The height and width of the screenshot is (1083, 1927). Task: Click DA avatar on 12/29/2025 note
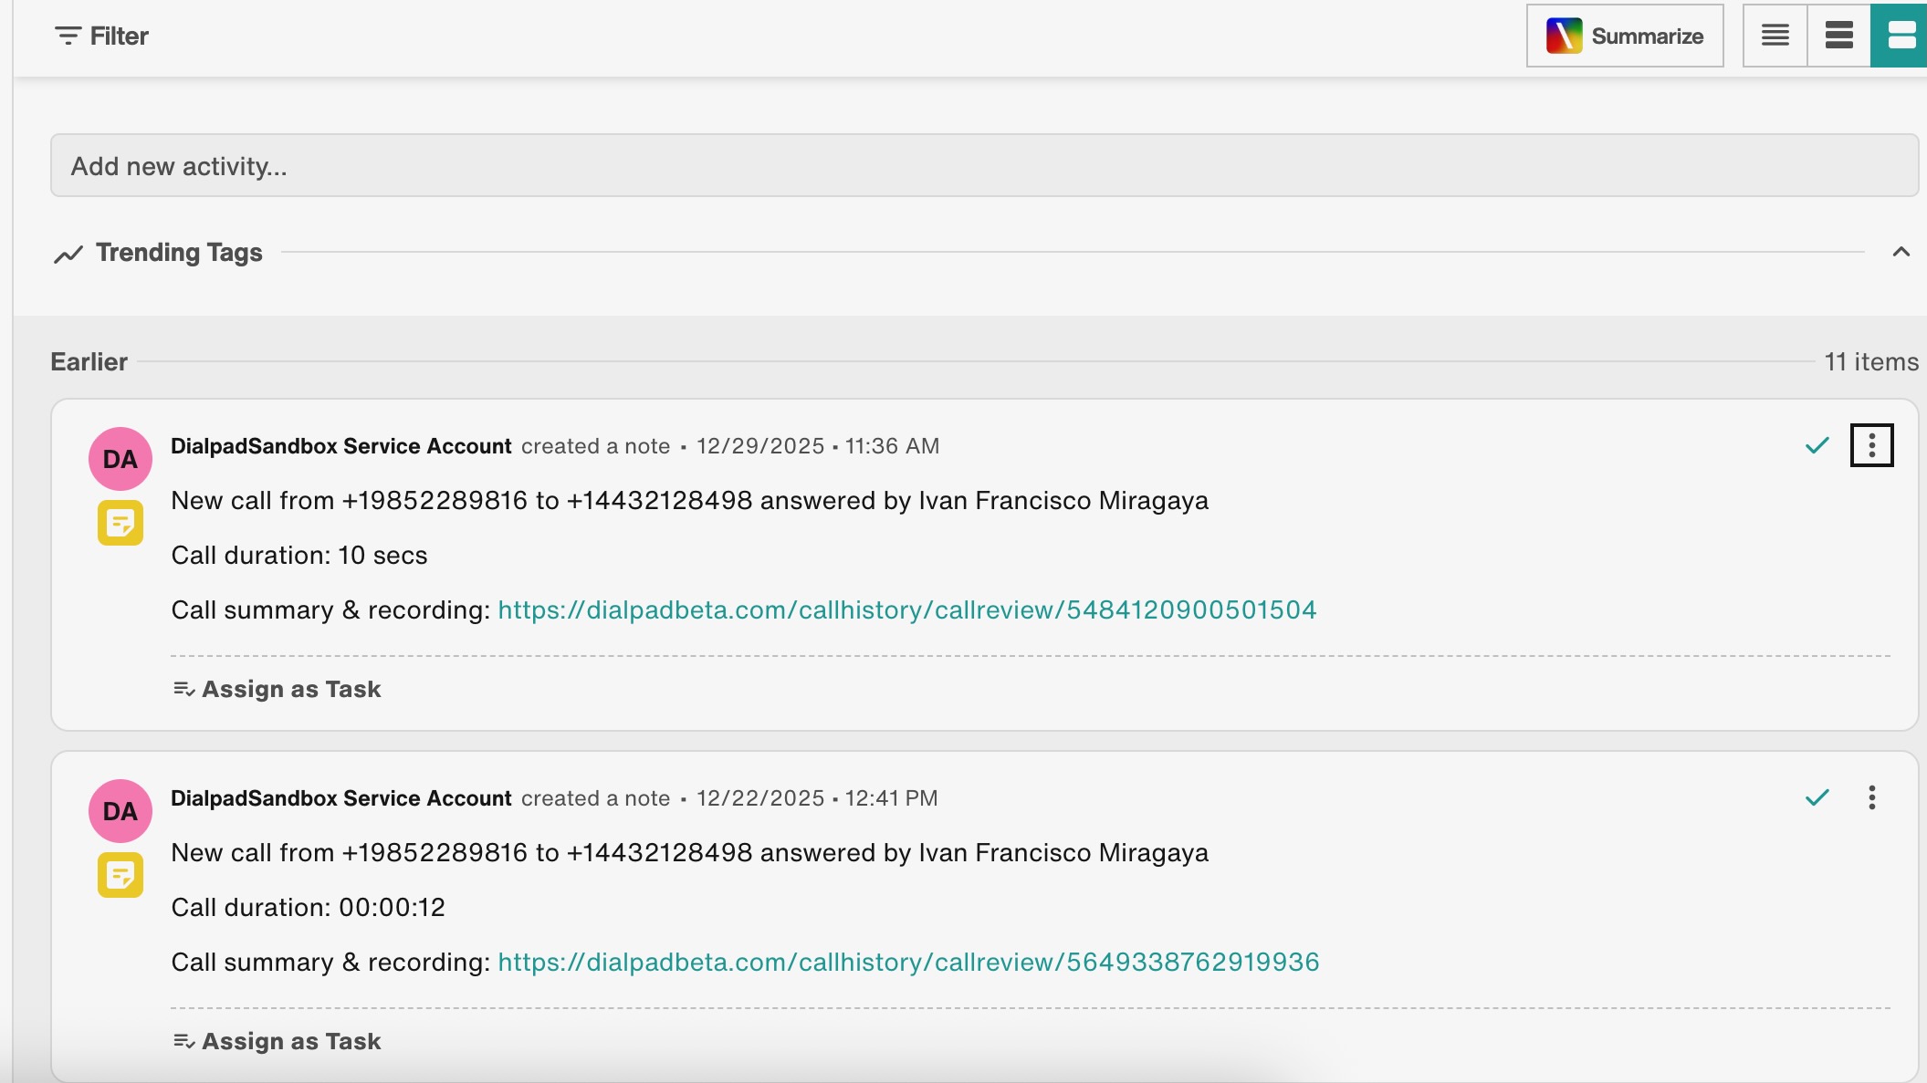coord(120,459)
